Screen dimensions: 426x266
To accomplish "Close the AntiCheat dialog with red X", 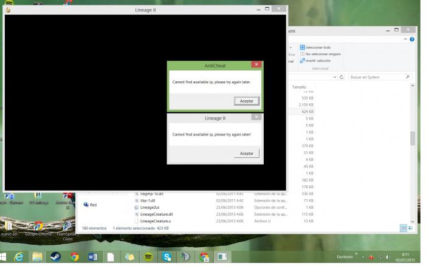I will pyautogui.click(x=256, y=64).
